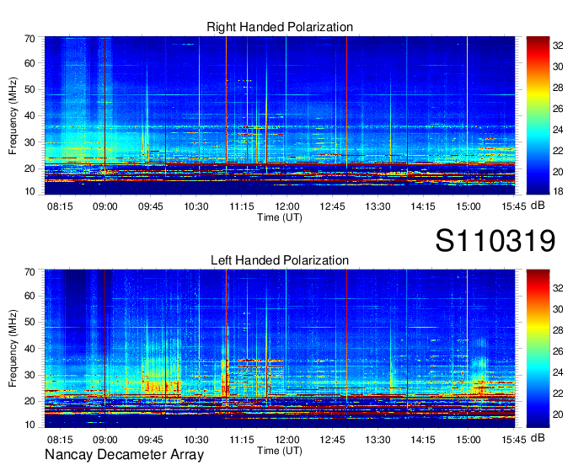Click the "70" frequency tick of Right Handed plot
The width and height of the screenshot is (573, 465).
coord(29,39)
